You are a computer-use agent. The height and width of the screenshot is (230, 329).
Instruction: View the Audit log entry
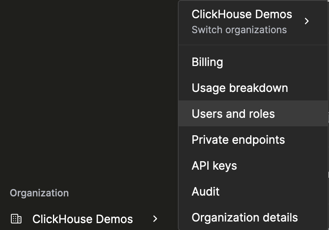pyautogui.click(x=205, y=192)
